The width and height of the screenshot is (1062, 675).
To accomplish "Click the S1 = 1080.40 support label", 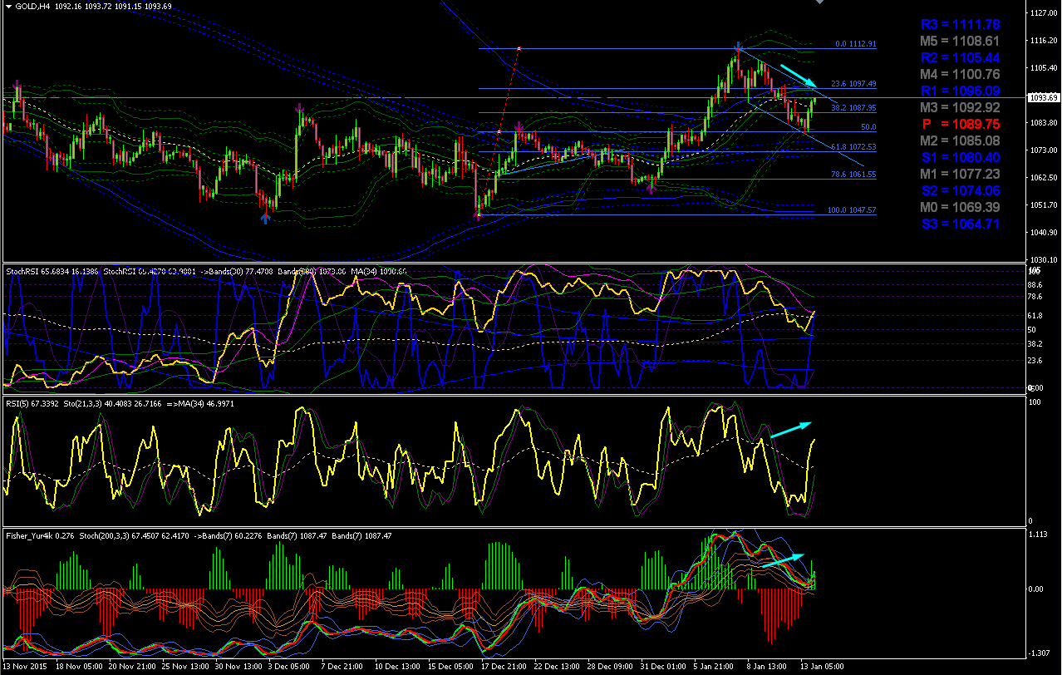I will tap(961, 157).
